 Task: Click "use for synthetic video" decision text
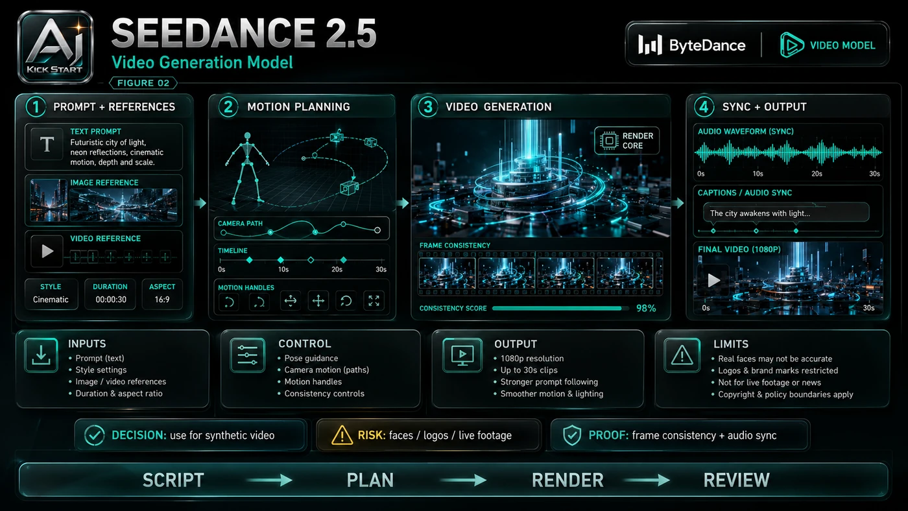[222, 436]
